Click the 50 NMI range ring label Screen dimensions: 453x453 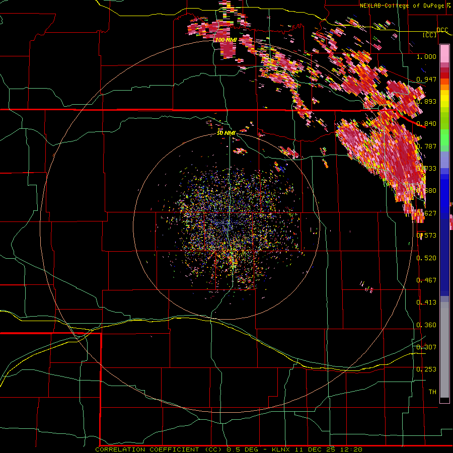(226, 133)
